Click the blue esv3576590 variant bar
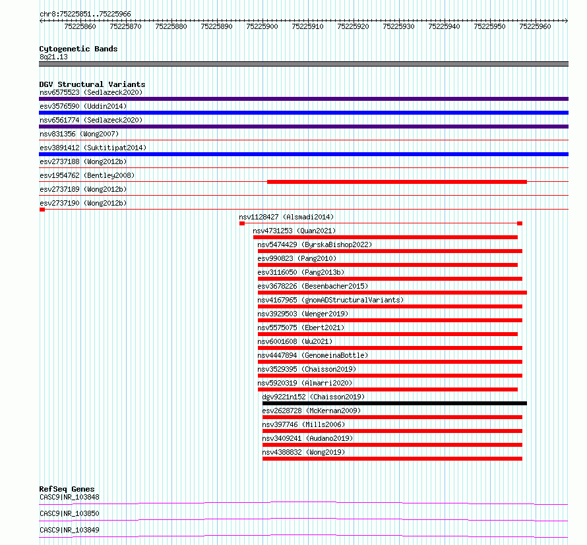Image resolution: width=587 pixels, height=545 pixels. coord(303,113)
